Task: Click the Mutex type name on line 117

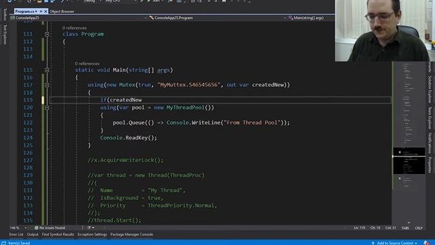Action: tap(127, 85)
